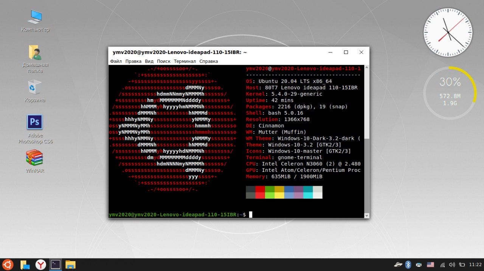Viewport: 484px width, 271px height.
Task: Click the 'Resolution: 1366x768' line
Action: (x=278, y=119)
